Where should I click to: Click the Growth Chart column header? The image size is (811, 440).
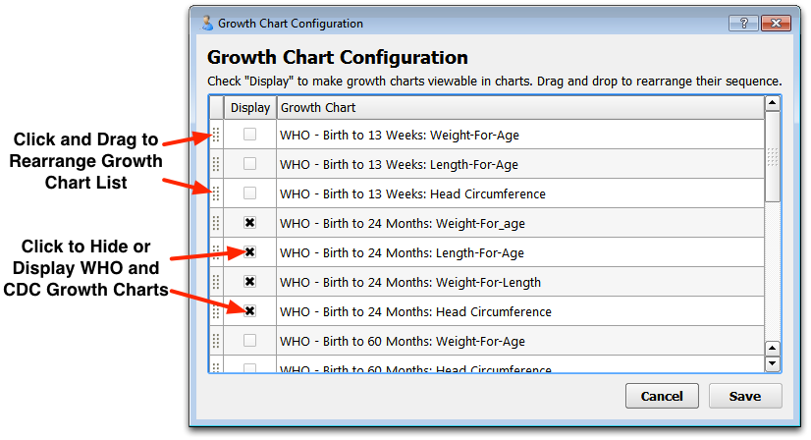tap(520, 108)
